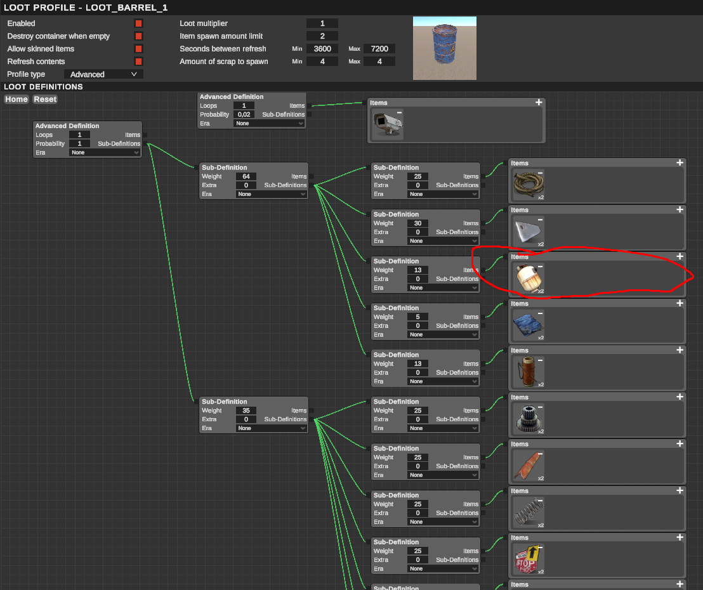Add an item to the CCTV camera Items panel
This screenshot has width=703, height=590.
539,103
